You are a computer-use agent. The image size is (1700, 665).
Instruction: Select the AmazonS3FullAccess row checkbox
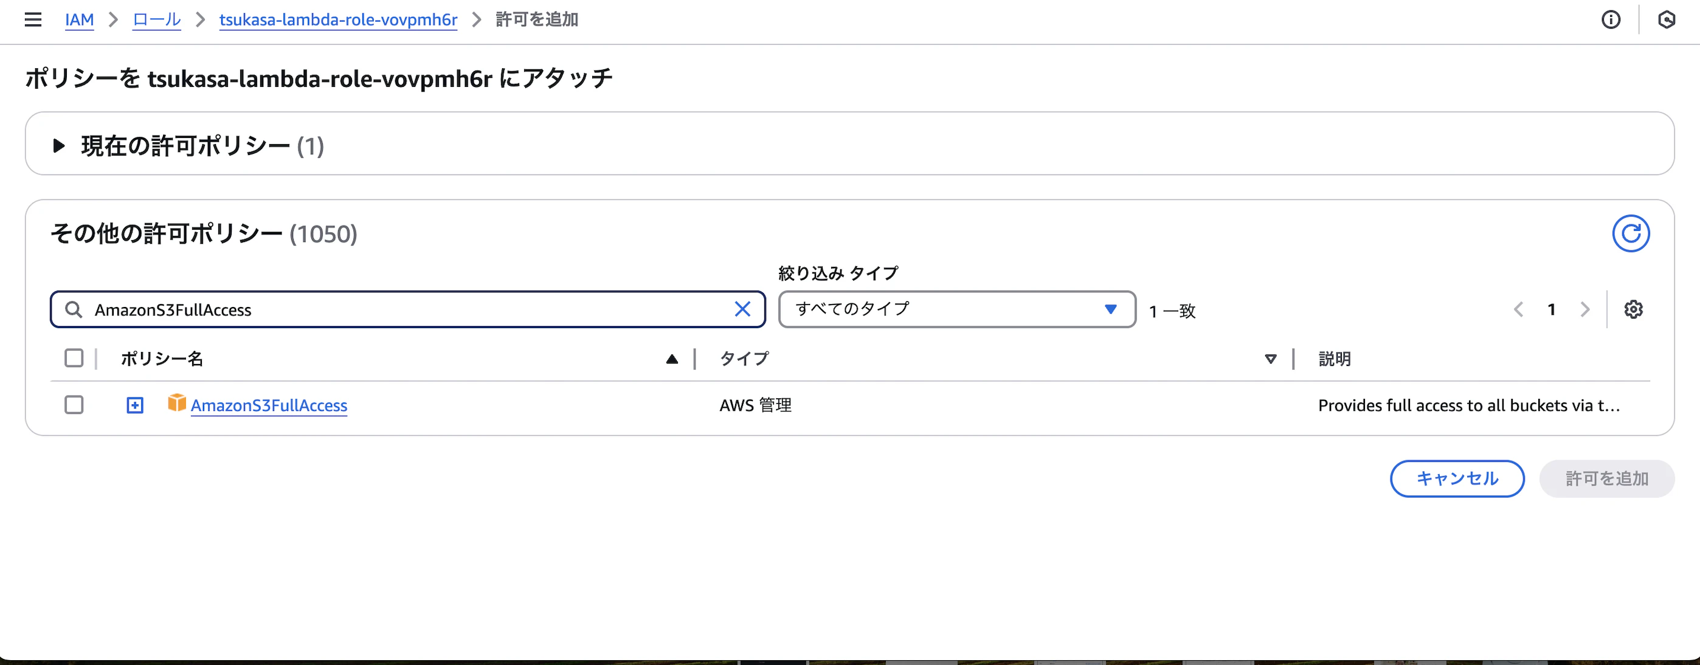point(74,404)
